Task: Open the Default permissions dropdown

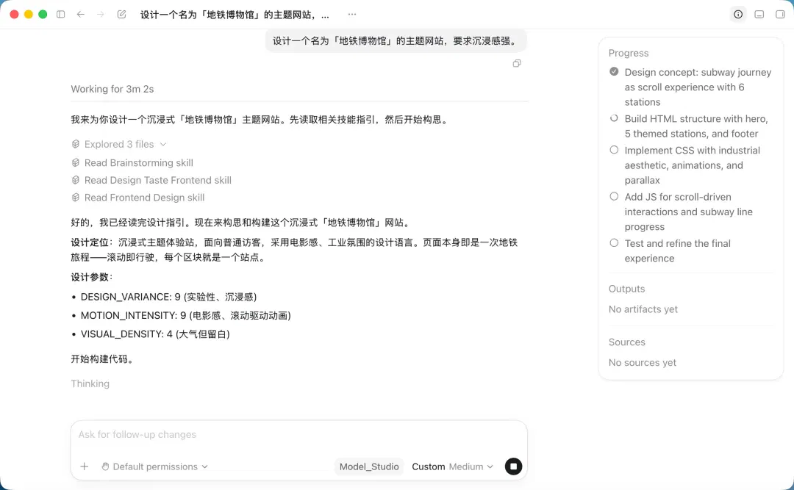Action: pyautogui.click(x=154, y=466)
